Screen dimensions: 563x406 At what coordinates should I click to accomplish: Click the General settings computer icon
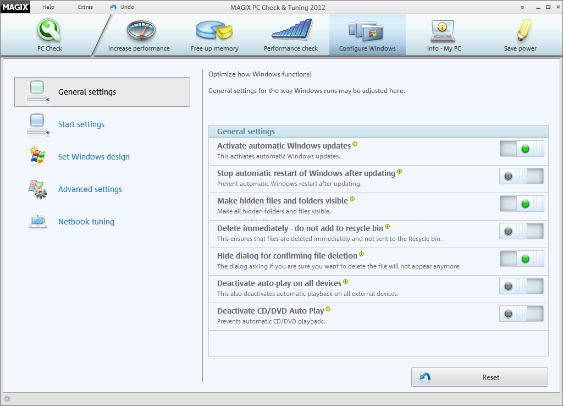[38, 92]
